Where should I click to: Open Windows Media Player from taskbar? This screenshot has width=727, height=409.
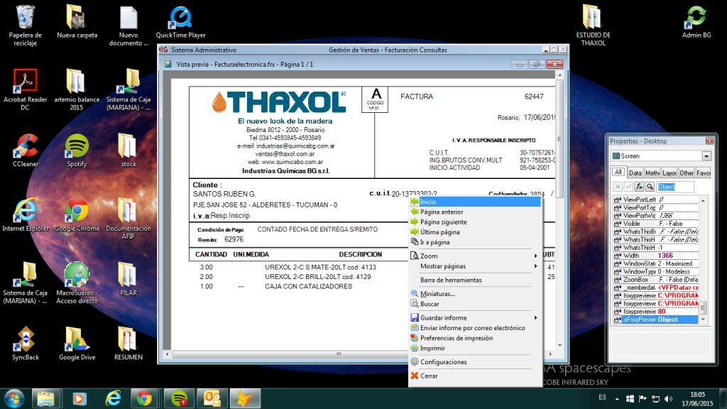(x=80, y=398)
